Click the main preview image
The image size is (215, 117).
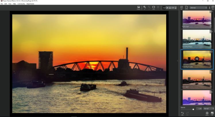tap(89, 64)
